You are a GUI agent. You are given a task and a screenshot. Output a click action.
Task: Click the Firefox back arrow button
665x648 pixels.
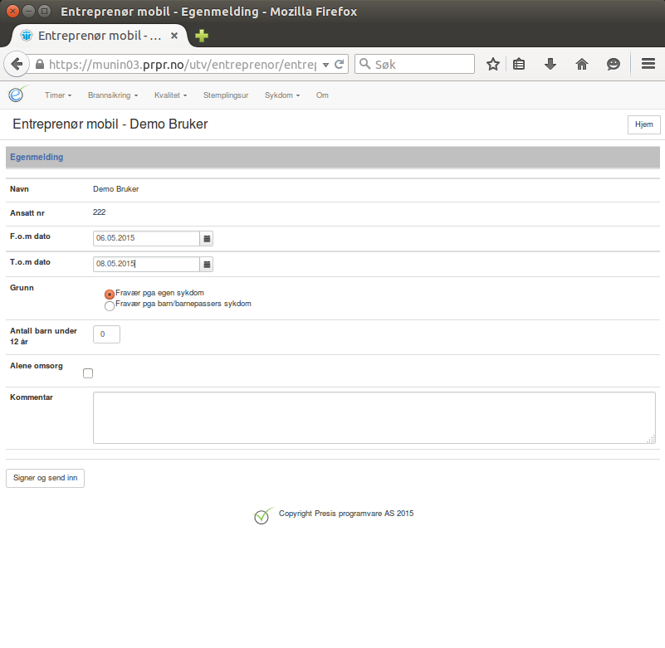click(x=17, y=65)
